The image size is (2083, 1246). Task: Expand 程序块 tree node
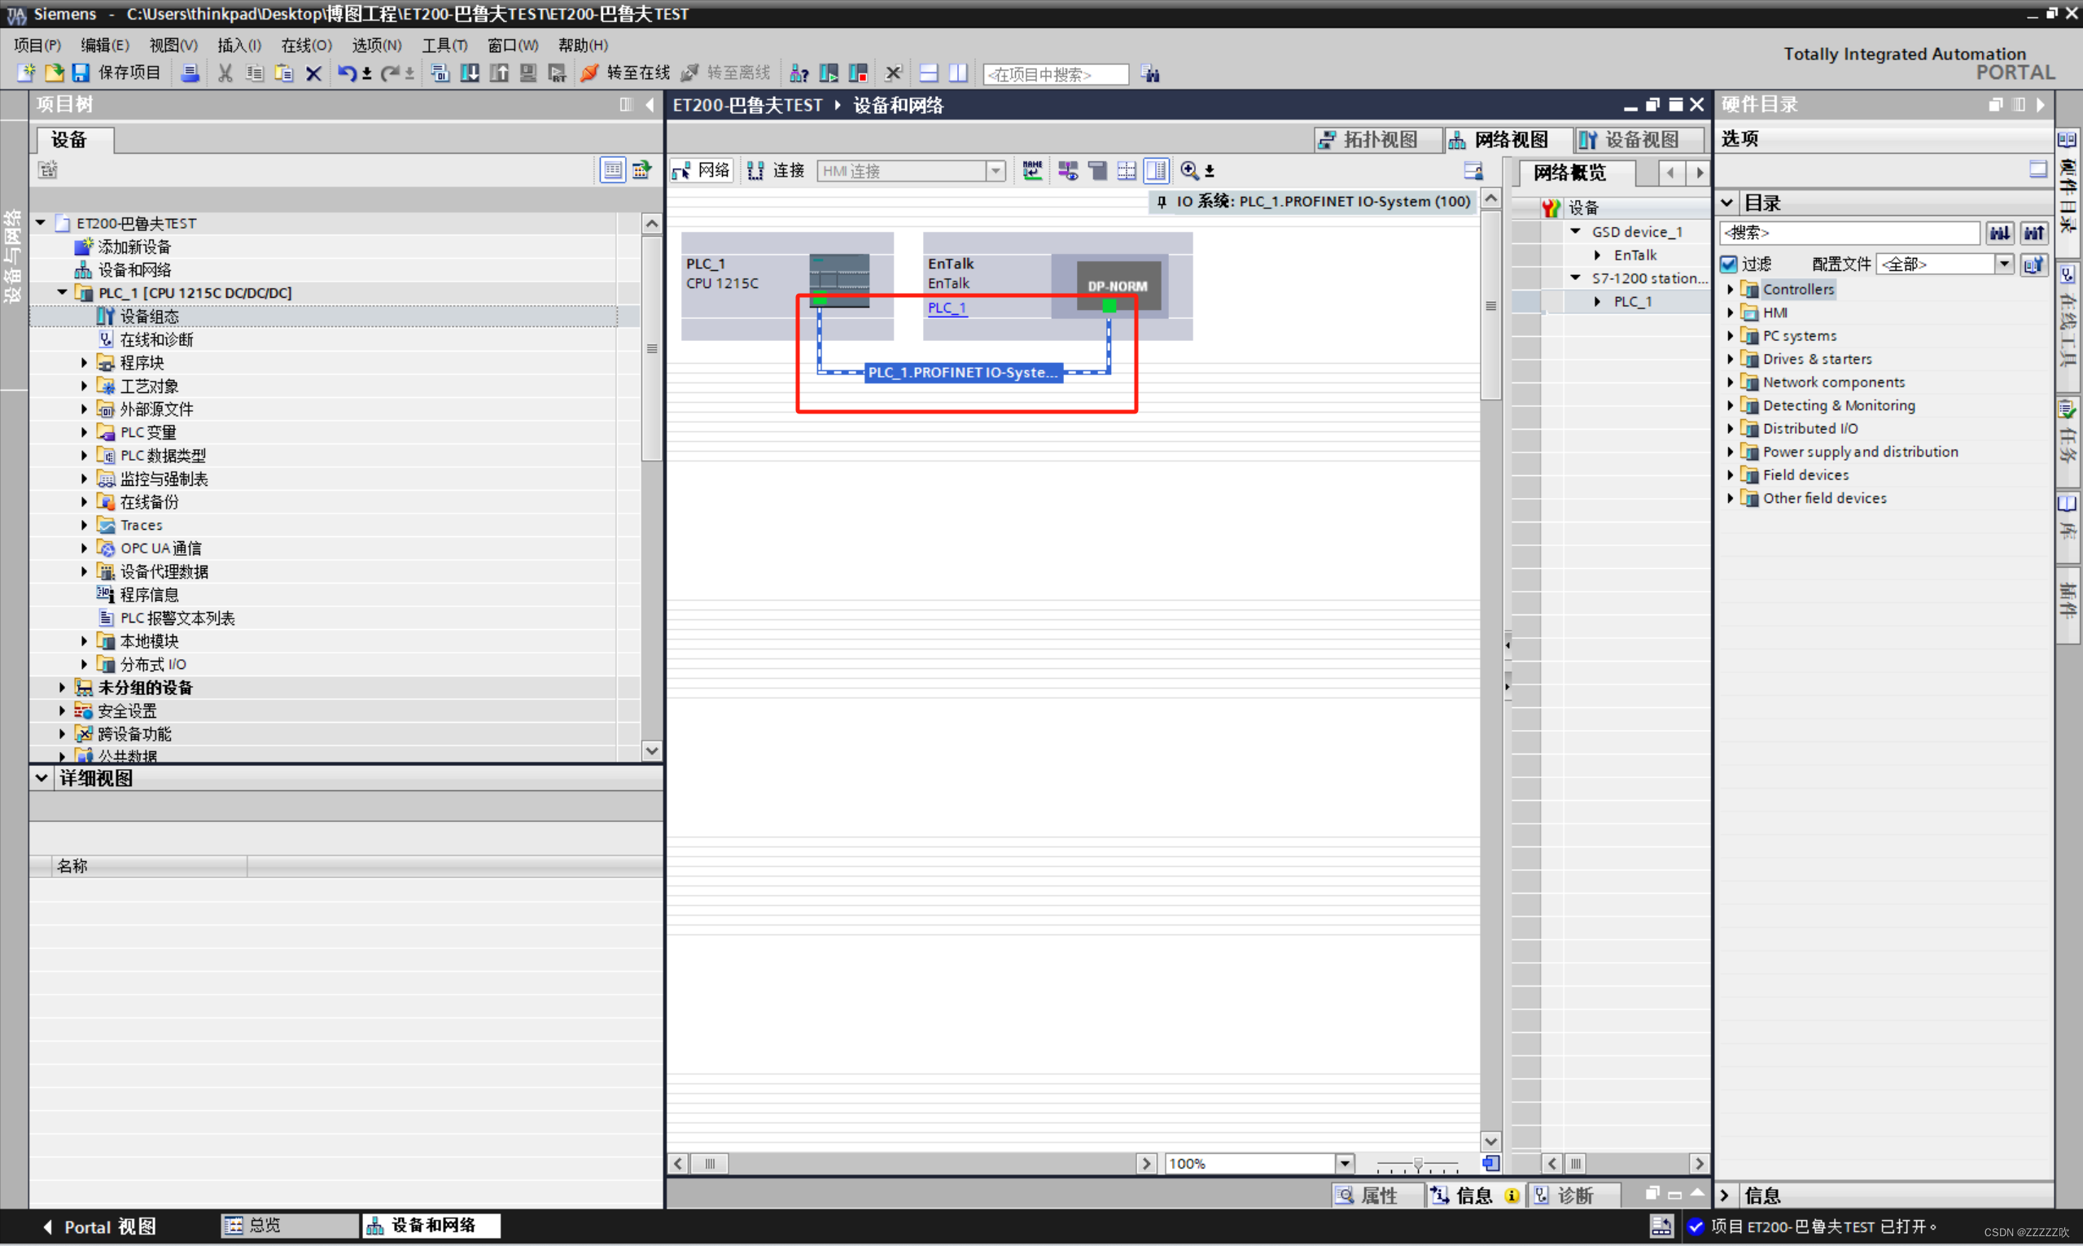click(x=84, y=363)
